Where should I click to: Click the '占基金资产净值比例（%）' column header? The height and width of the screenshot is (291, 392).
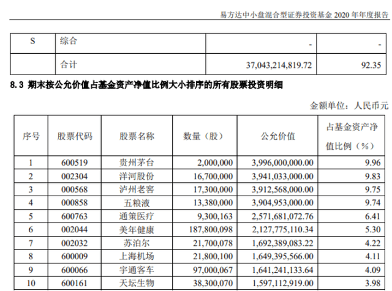pos(352,136)
